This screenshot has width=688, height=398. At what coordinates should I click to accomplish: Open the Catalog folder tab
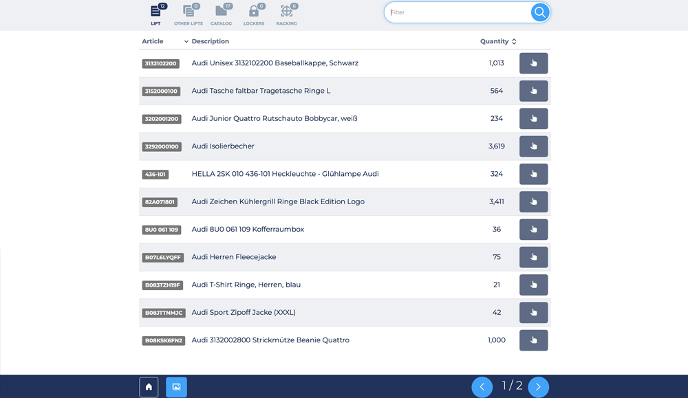[x=221, y=14]
